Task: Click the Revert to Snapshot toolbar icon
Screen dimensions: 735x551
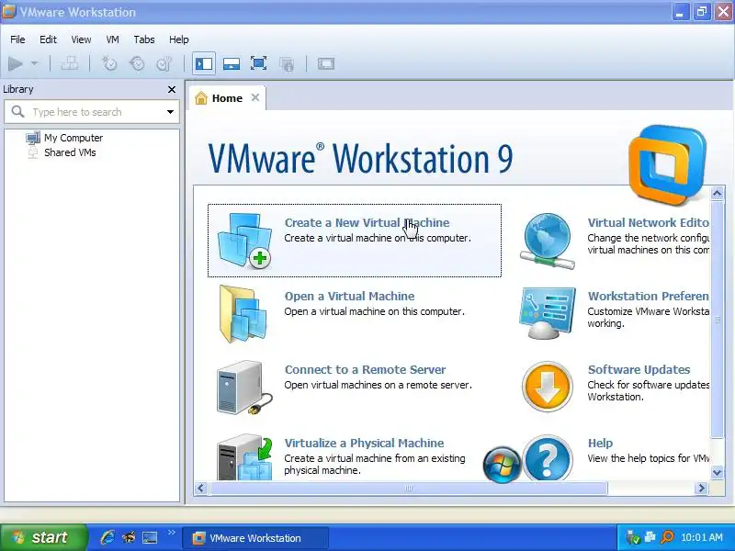Action: 137,63
